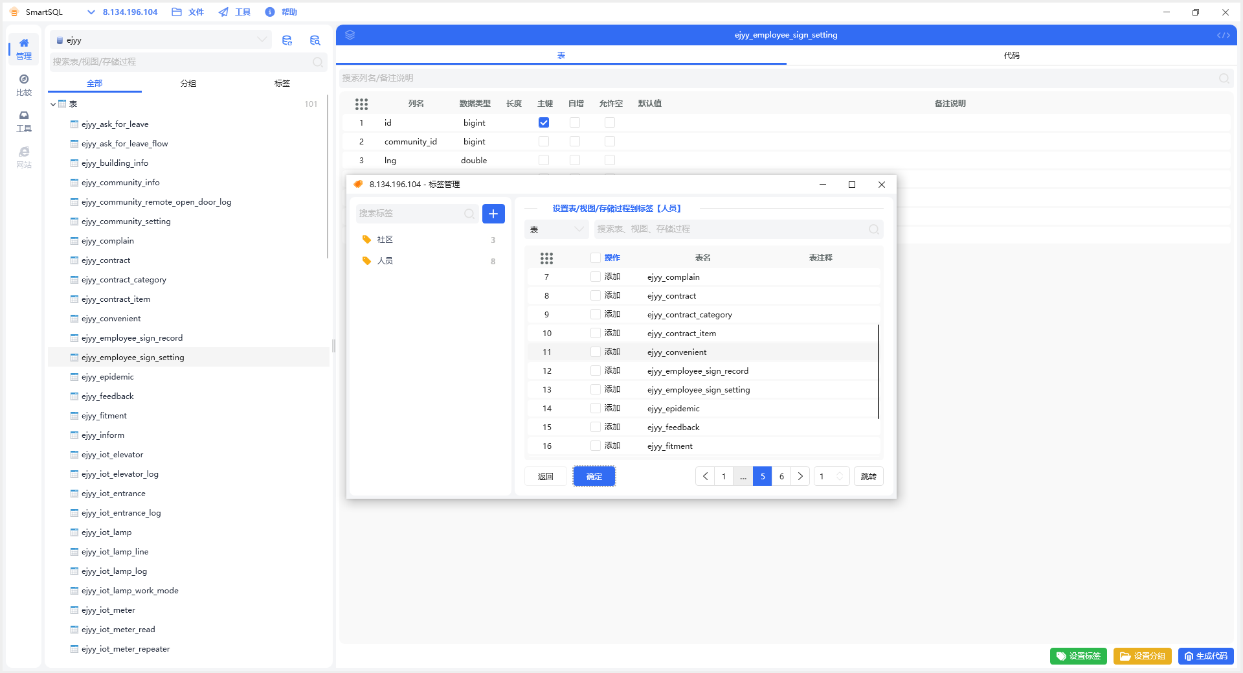This screenshot has width=1243, height=673.
Task: Go to page 6 in pagination
Action: [781, 477]
